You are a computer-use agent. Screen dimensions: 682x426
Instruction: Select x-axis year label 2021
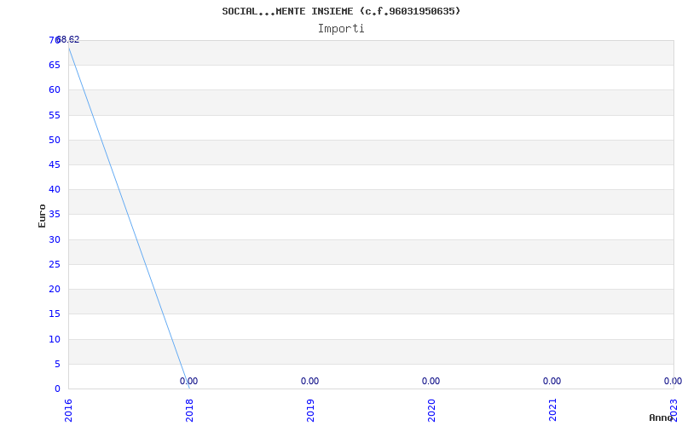552,411
